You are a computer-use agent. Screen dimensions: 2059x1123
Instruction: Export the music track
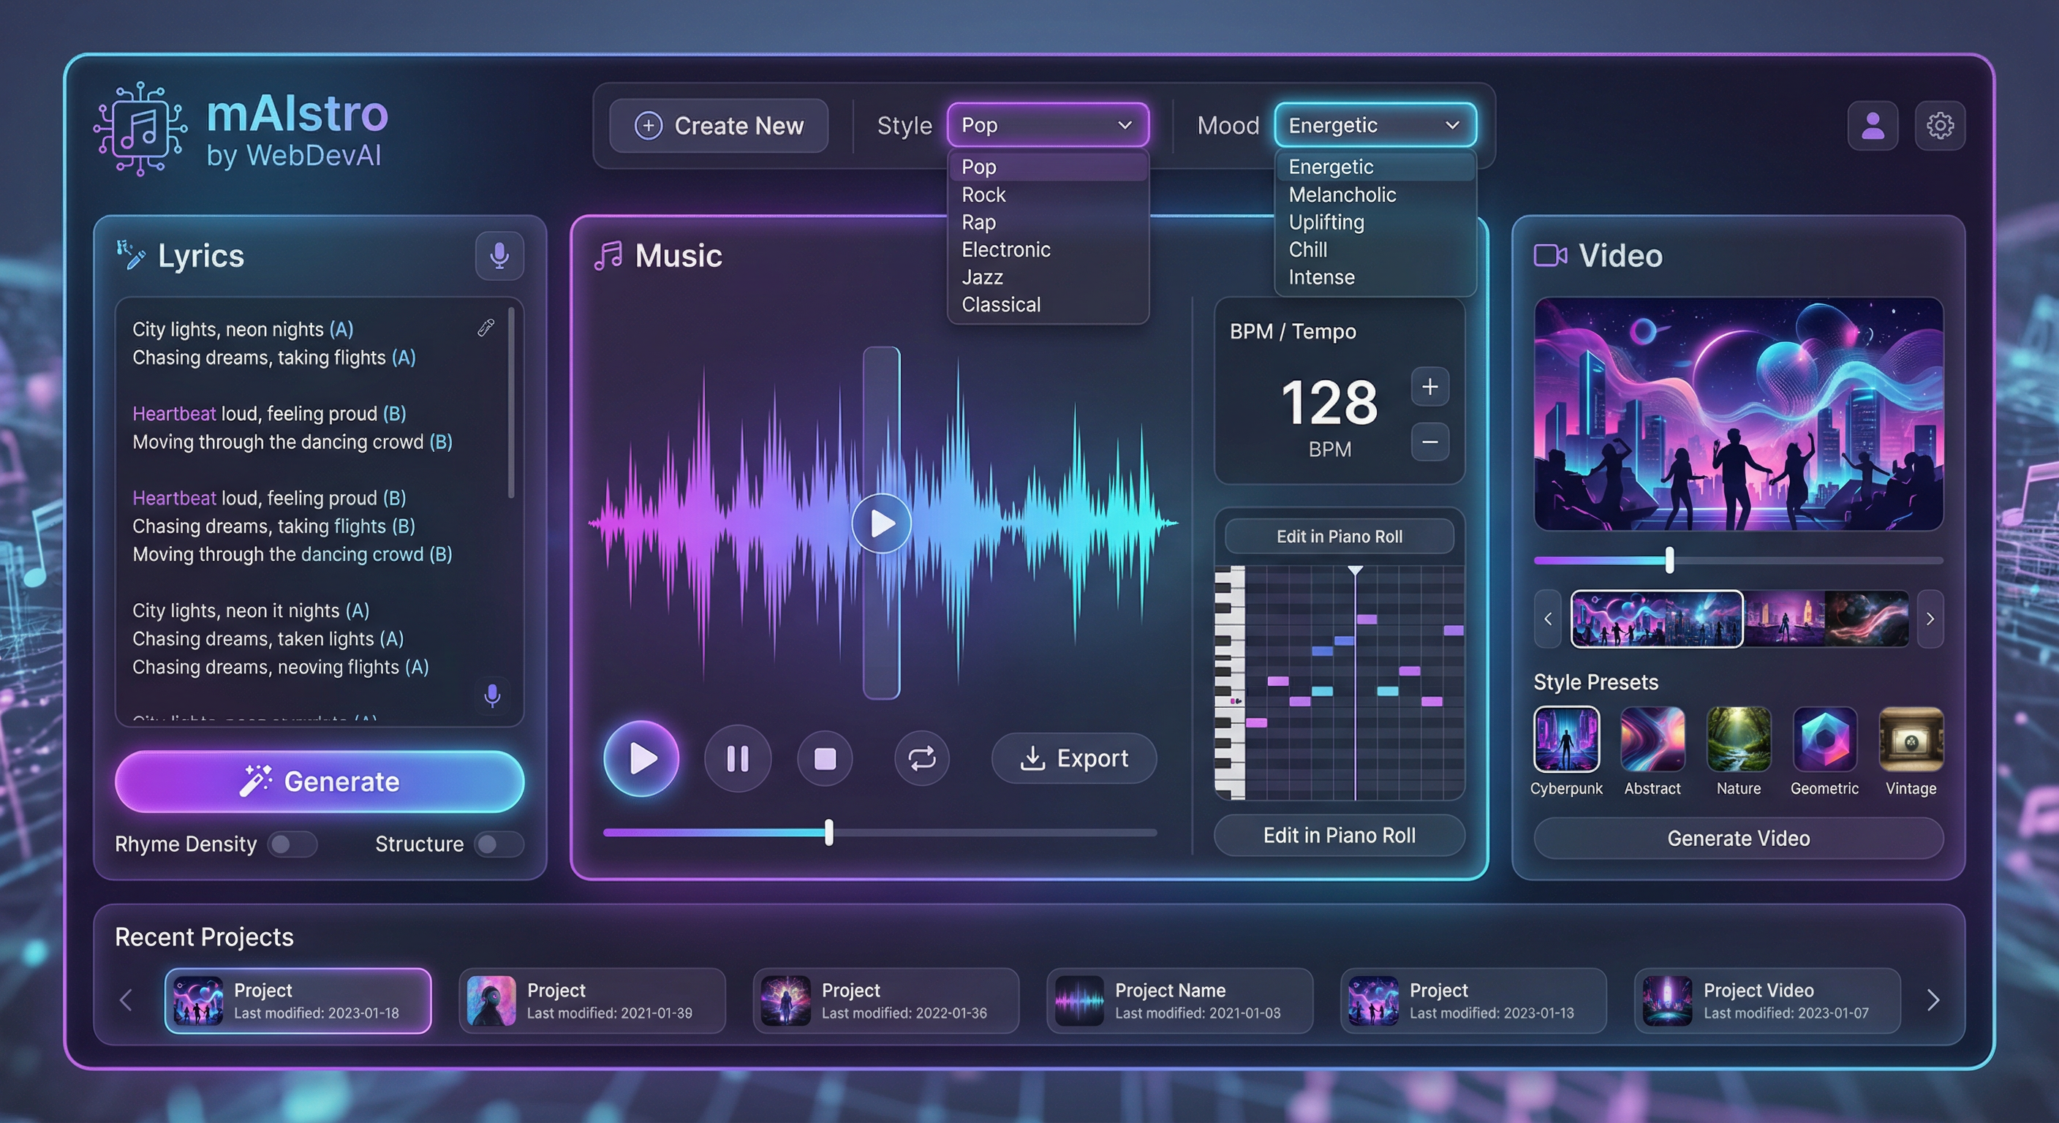coord(1074,757)
